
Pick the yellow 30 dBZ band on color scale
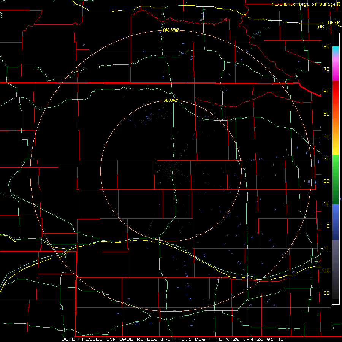(x=336, y=151)
